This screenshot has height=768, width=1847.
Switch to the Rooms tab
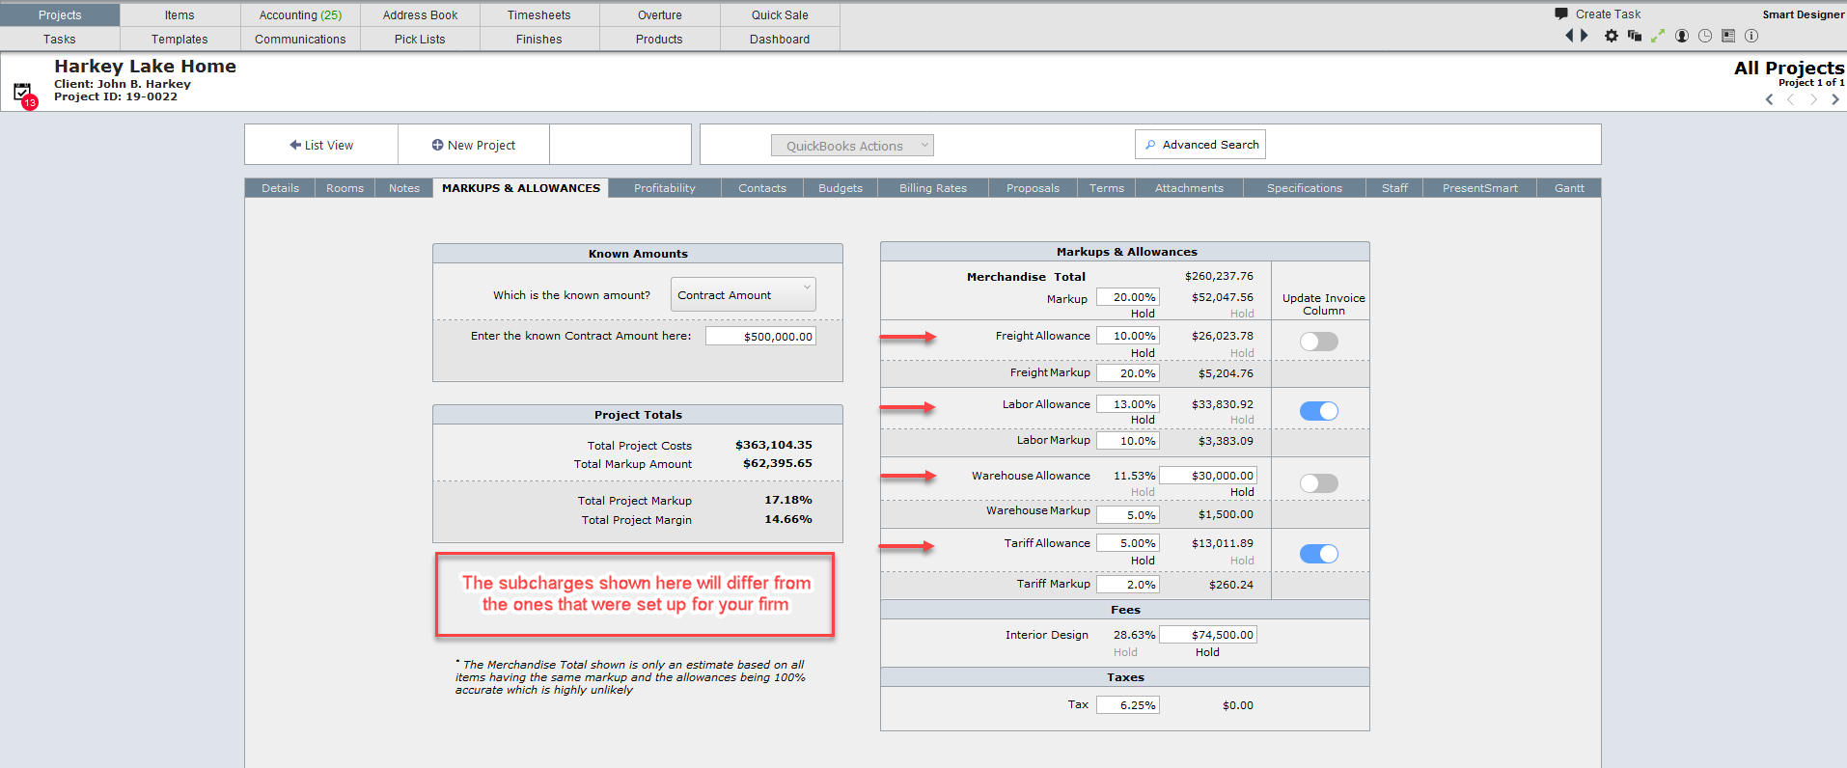[345, 188]
